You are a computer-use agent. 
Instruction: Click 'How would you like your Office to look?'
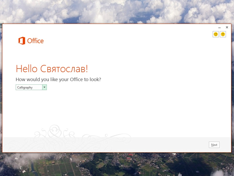pos(58,80)
